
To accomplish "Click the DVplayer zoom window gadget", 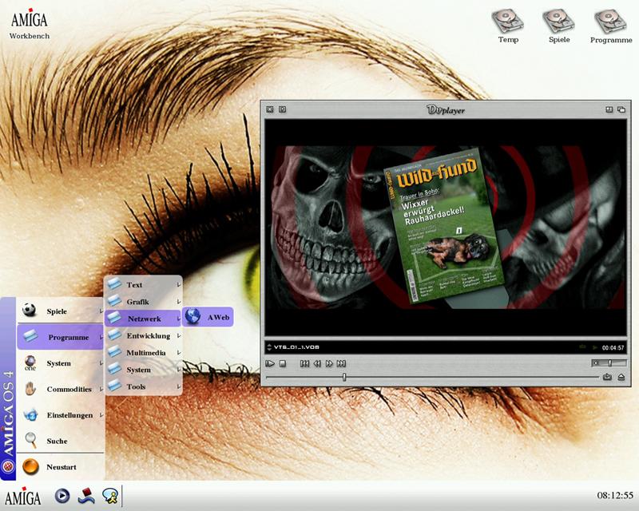I will [609, 109].
